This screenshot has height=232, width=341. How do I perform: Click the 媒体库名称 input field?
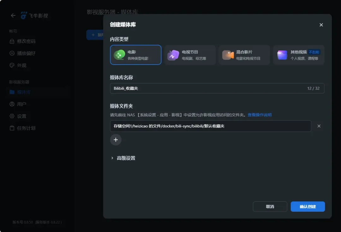pyautogui.click(x=217, y=88)
